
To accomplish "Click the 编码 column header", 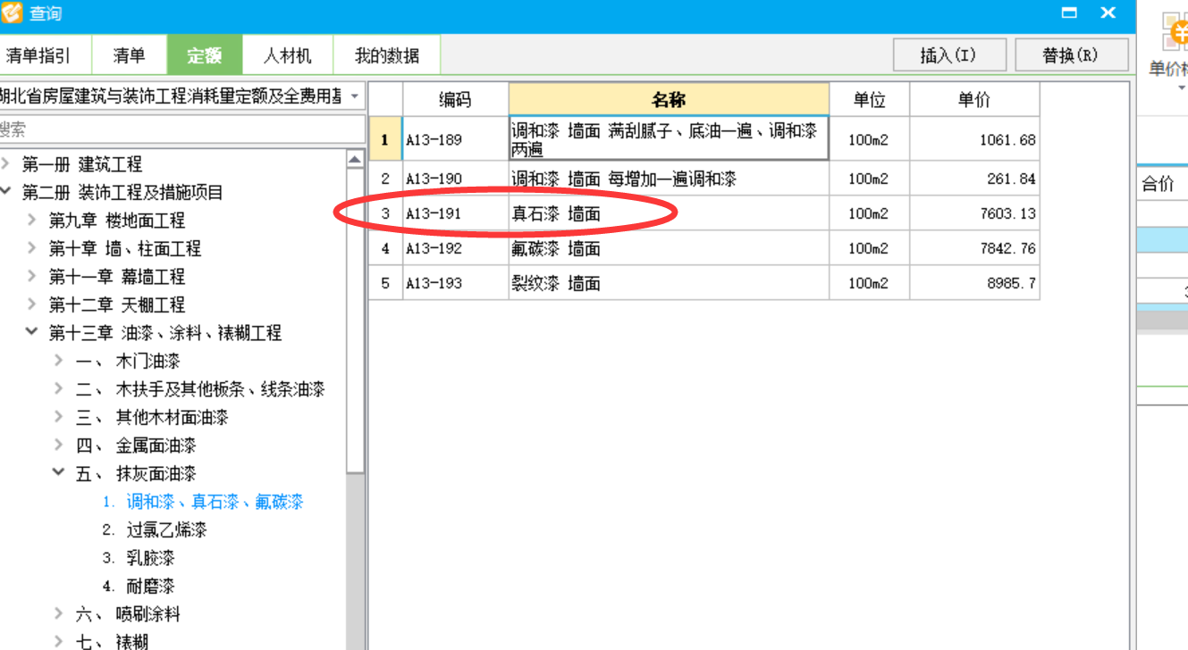I will coord(455,100).
